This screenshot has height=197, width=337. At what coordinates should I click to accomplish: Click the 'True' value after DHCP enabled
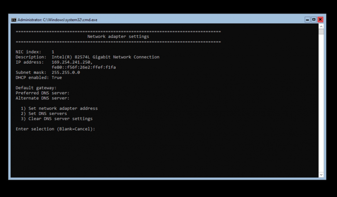[x=57, y=78]
